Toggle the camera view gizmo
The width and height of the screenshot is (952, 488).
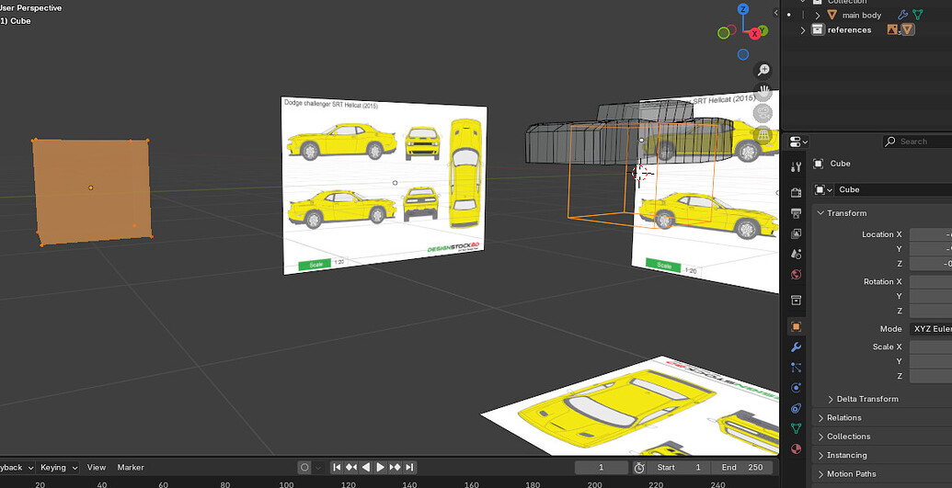763,114
